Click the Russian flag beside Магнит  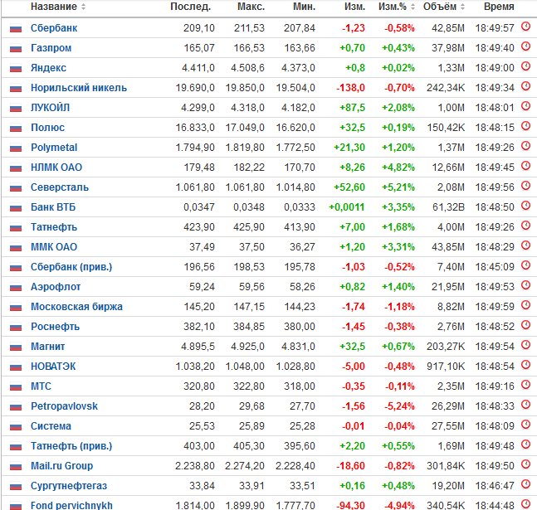pyautogui.click(x=16, y=347)
